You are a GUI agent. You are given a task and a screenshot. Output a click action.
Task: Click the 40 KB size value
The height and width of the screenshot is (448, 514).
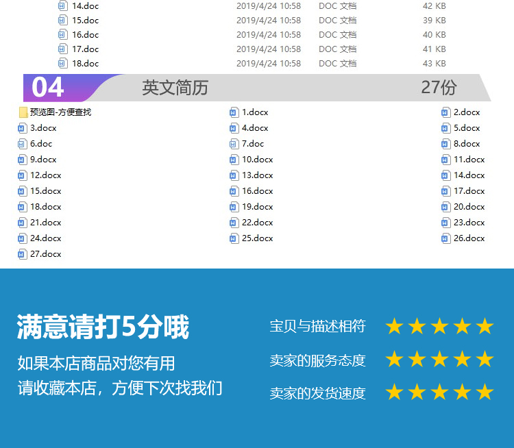coord(435,35)
